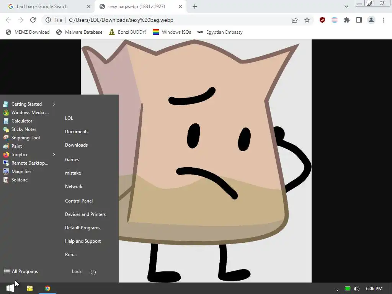
Task: Close the sexy bag.webp tab
Action: 180,7
